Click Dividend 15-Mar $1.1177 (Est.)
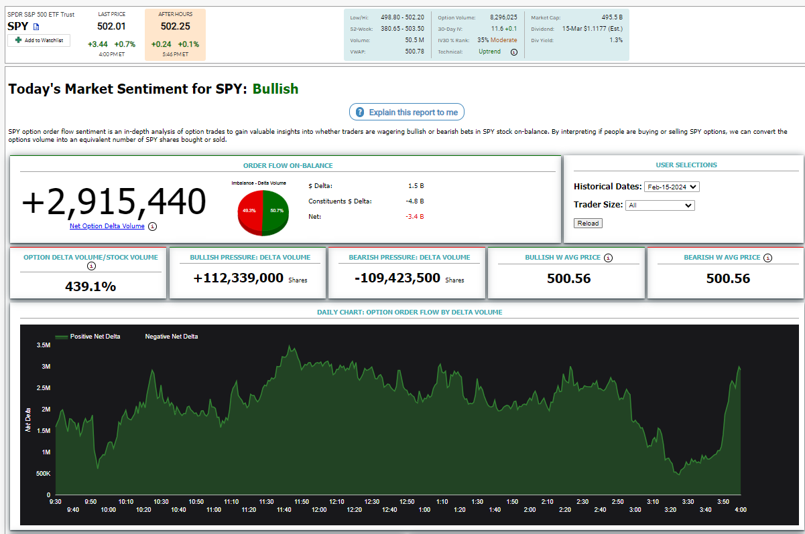 (x=593, y=29)
